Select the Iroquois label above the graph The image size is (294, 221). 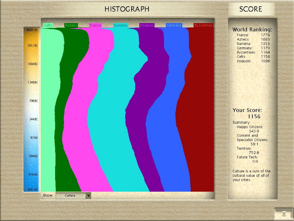point(147,25)
